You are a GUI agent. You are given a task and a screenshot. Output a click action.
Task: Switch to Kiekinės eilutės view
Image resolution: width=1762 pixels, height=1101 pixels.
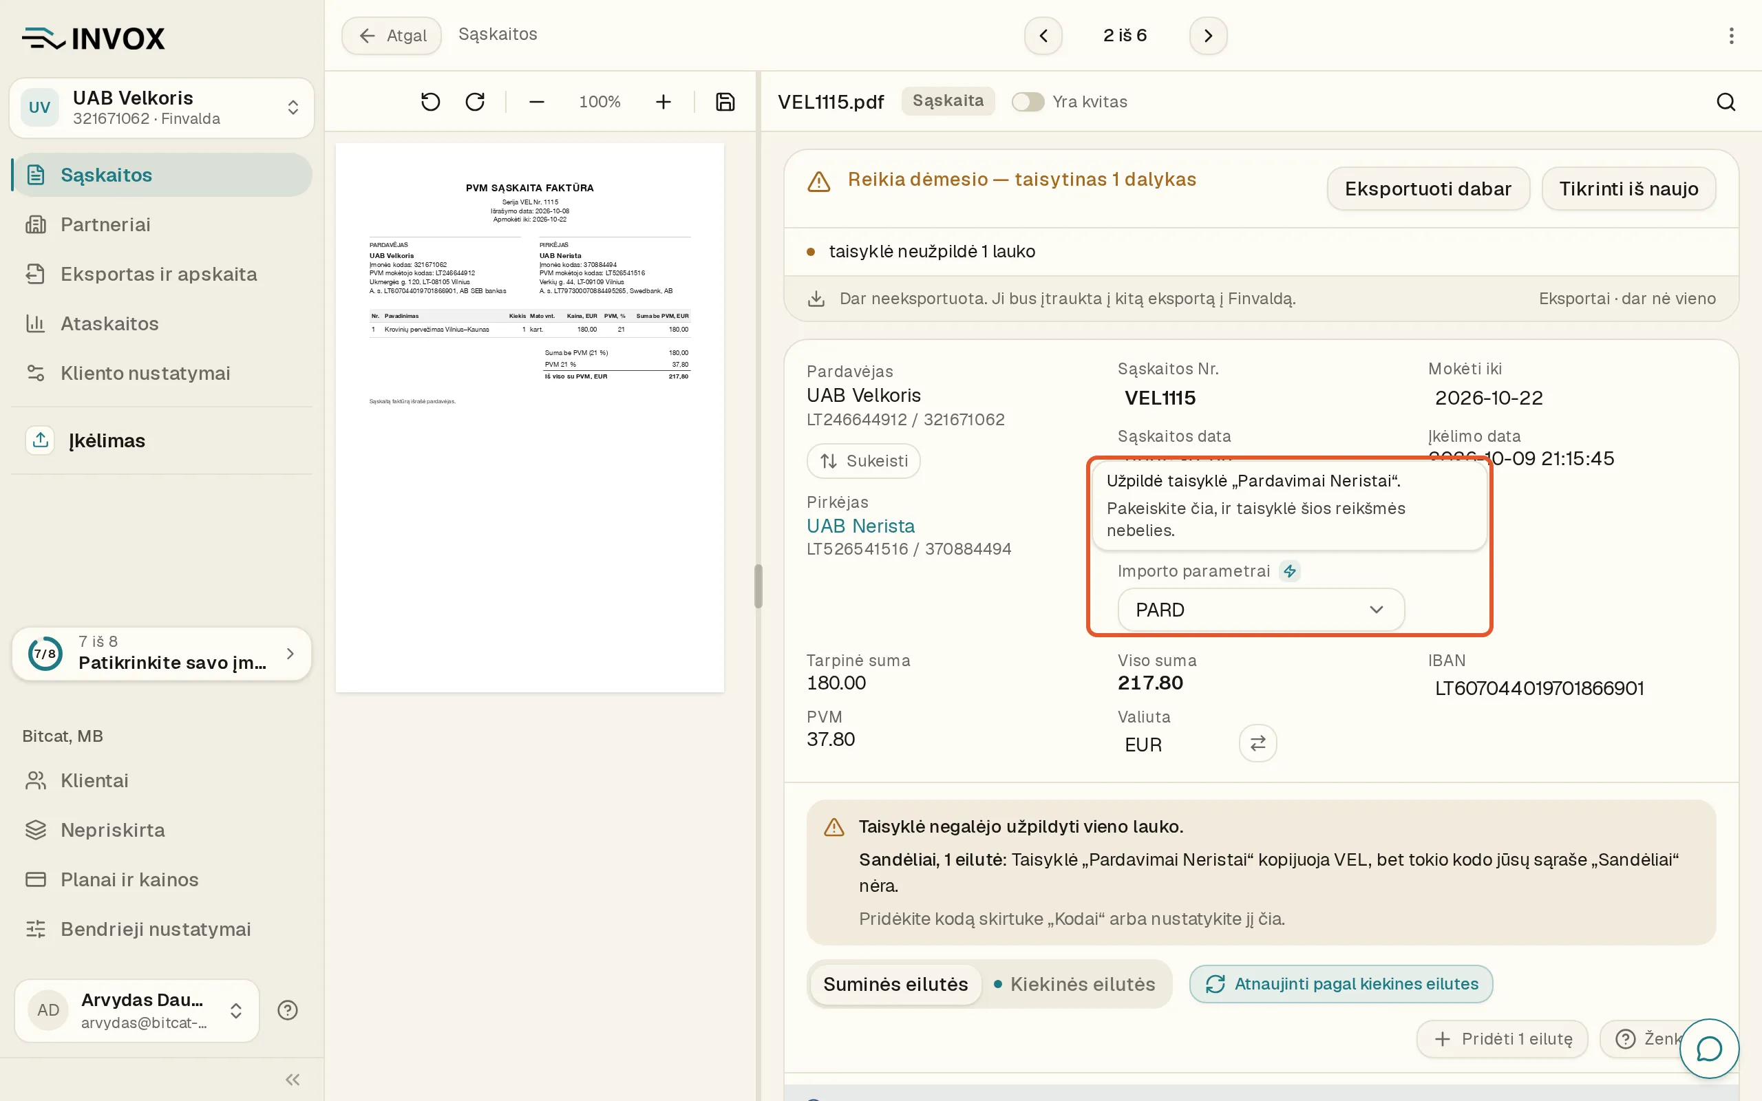[1074, 985]
